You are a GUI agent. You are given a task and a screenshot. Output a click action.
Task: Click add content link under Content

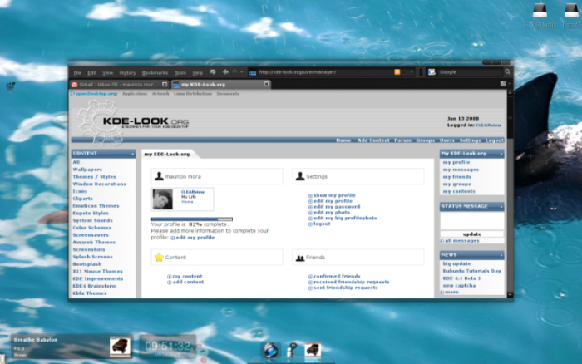[x=188, y=282]
